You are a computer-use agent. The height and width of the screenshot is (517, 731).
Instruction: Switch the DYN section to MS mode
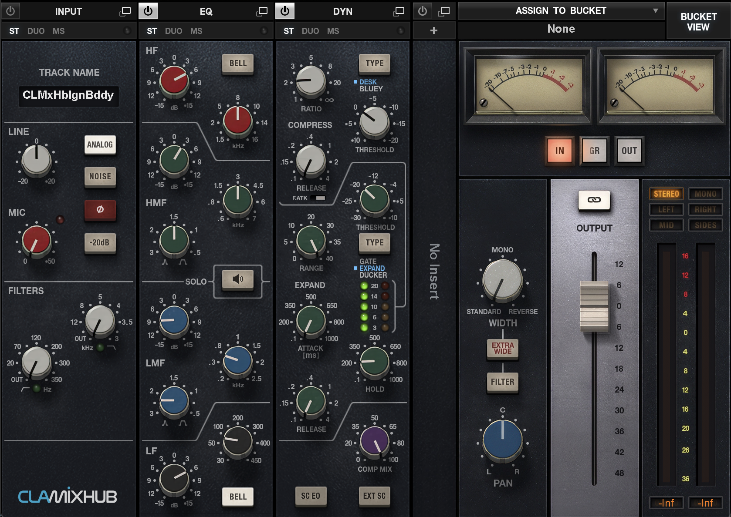(x=333, y=30)
